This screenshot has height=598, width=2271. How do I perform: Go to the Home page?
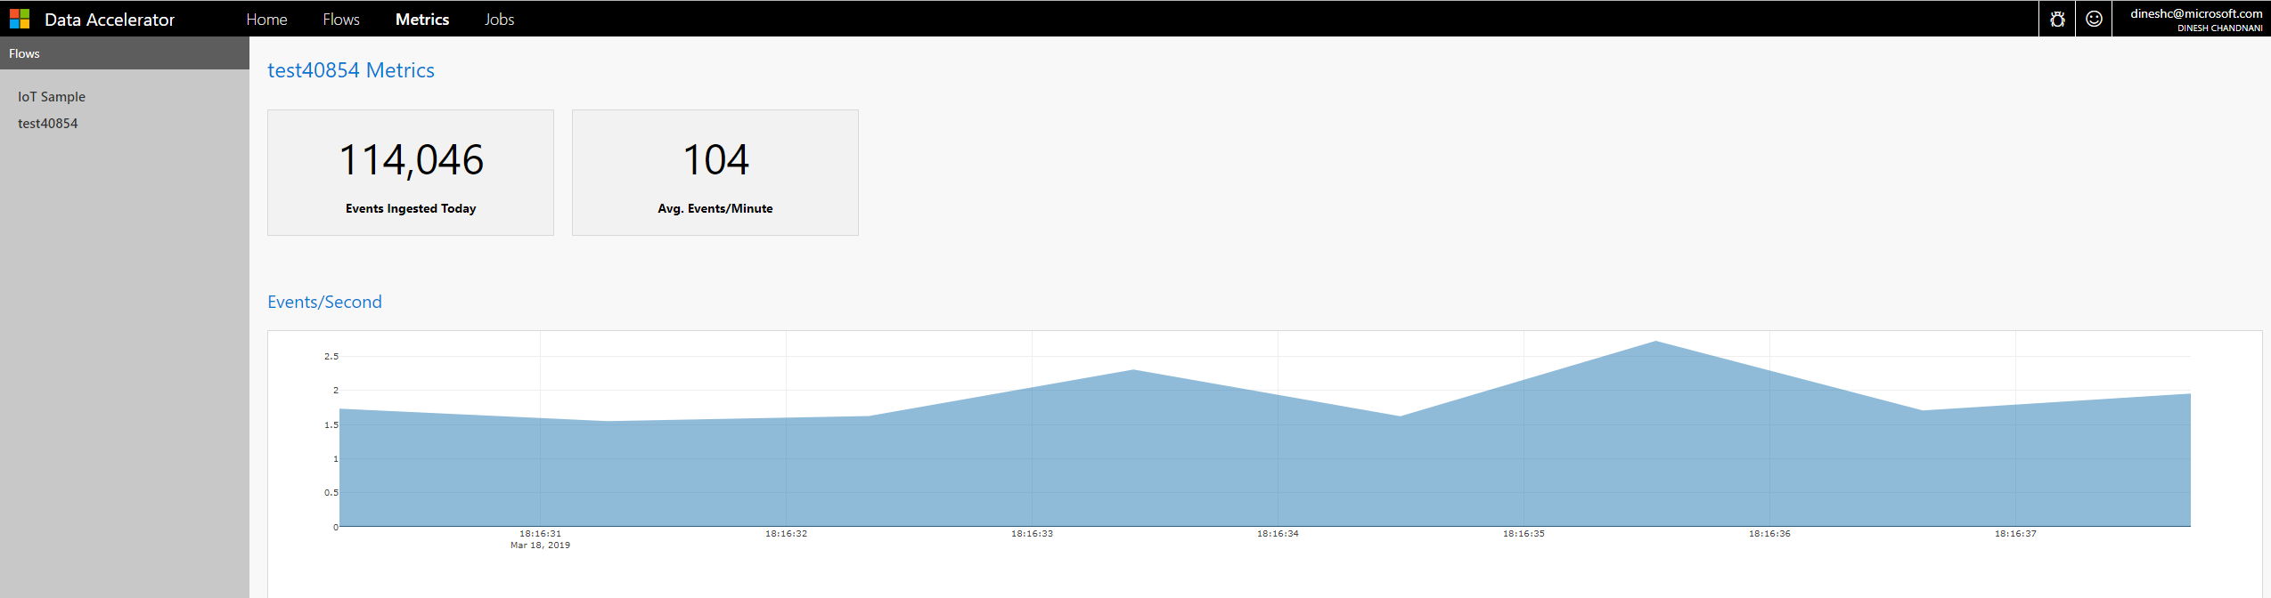(x=266, y=19)
